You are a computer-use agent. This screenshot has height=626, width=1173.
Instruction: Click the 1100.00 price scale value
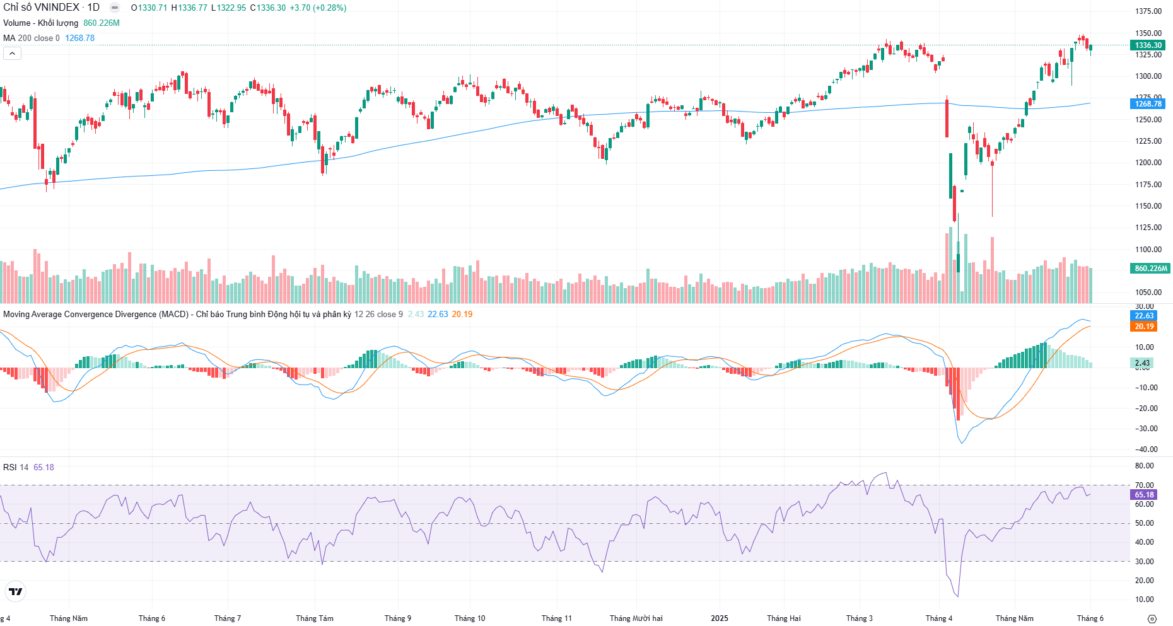1148,250
